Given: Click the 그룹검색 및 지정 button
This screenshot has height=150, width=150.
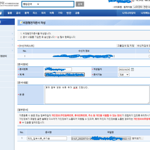Looking at the screenshot, I should (126, 46).
